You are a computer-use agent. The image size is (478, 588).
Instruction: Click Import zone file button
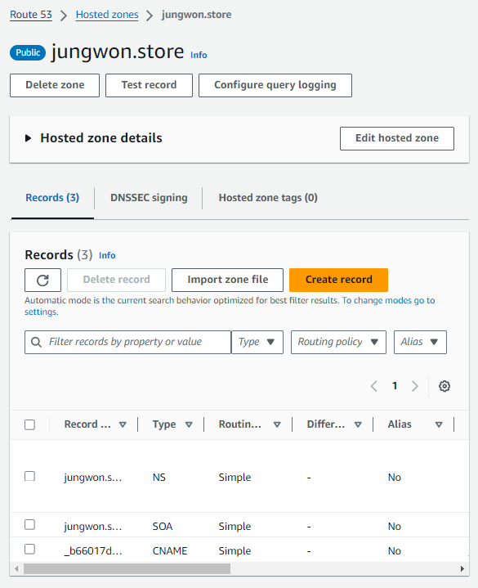[x=227, y=280]
